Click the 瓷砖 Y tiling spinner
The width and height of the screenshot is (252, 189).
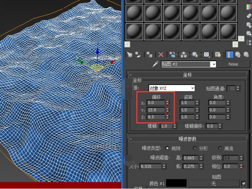coord(197,110)
